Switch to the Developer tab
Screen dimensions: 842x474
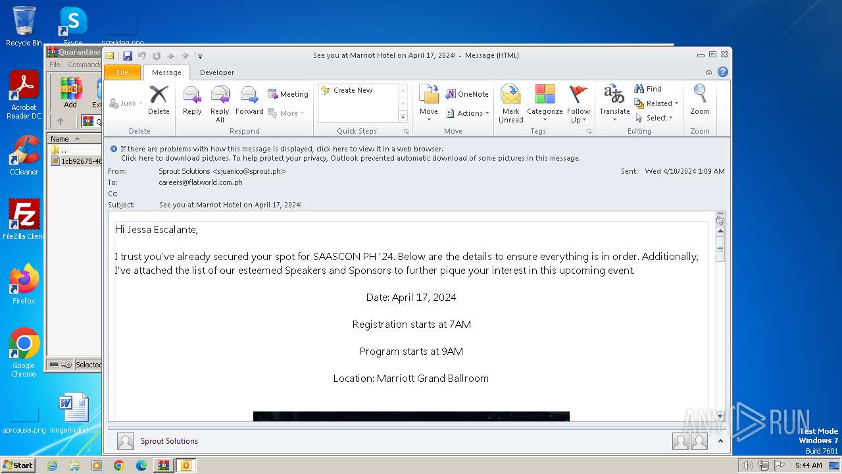click(217, 72)
